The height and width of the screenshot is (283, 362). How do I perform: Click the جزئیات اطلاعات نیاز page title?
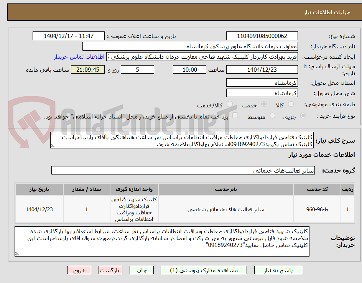[327, 12]
